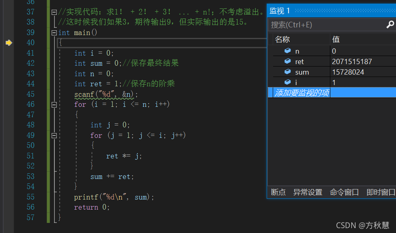Click watch variable name ret

(299, 62)
